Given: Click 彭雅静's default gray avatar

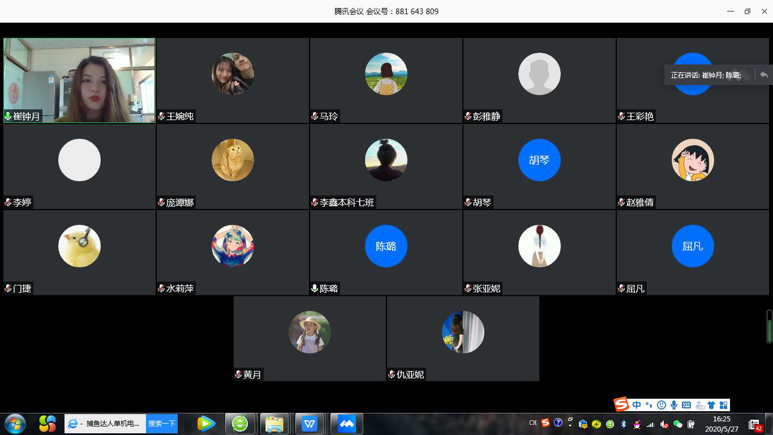Looking at the screenshot, I should point(539,74).
